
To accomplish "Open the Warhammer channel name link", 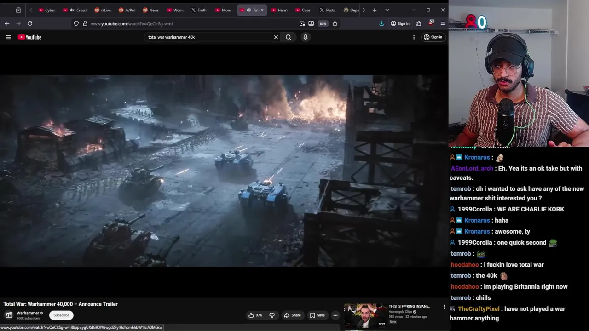I will click(28, 313).
